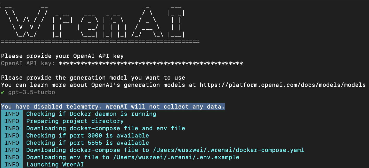Click the green checkmark beside gpt-3.5-turbo
This screenshot has height=168, width=369.
pos(3,92)
